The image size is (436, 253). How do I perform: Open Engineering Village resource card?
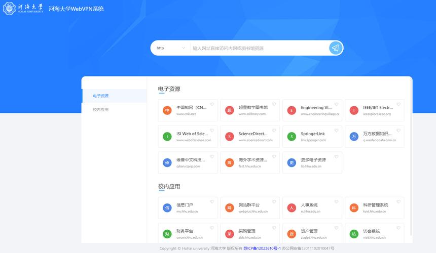click(312, 110)
